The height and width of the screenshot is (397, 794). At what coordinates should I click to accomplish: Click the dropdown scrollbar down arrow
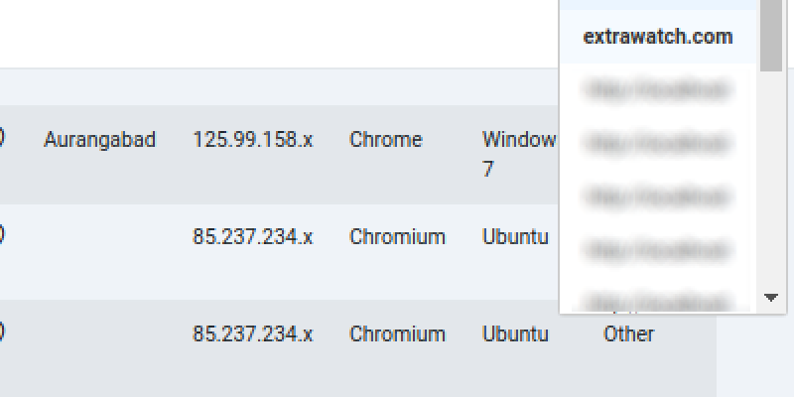coord(771,298)
